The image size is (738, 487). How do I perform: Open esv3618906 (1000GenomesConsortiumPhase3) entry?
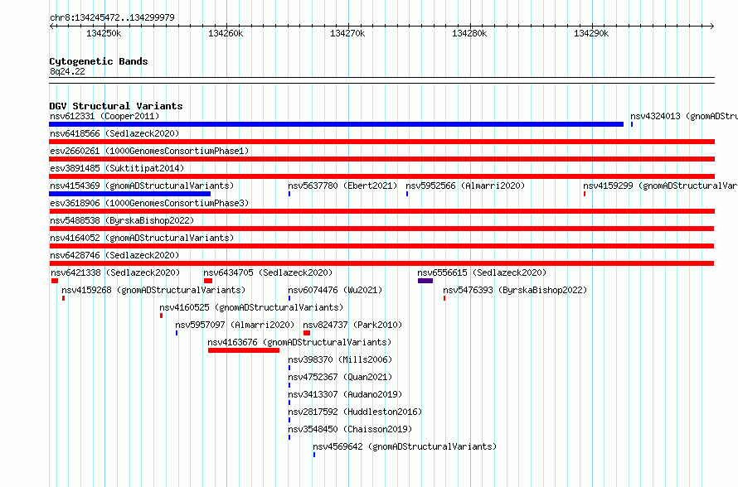tap(149, 203)
